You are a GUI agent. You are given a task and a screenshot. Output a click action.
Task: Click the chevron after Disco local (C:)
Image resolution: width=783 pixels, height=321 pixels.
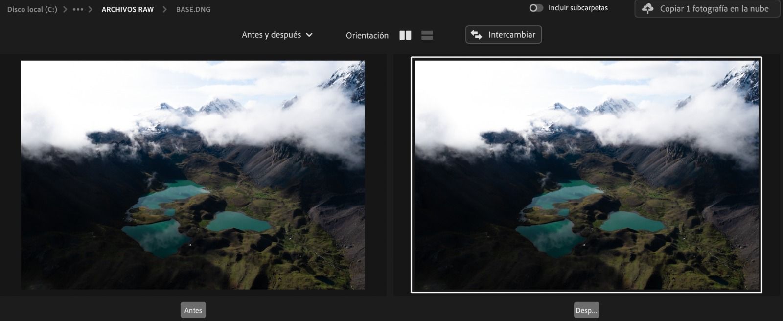65,9
